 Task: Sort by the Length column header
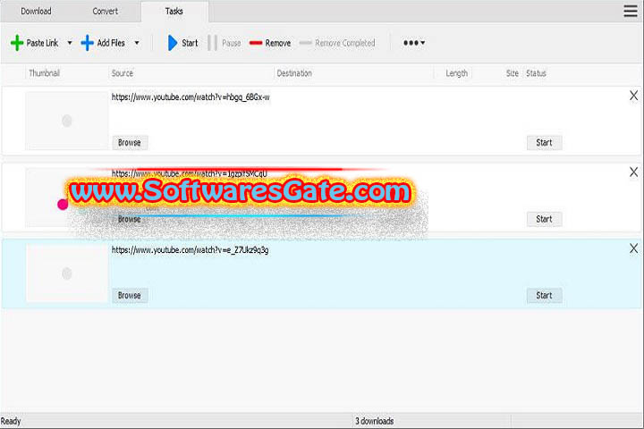457,73
